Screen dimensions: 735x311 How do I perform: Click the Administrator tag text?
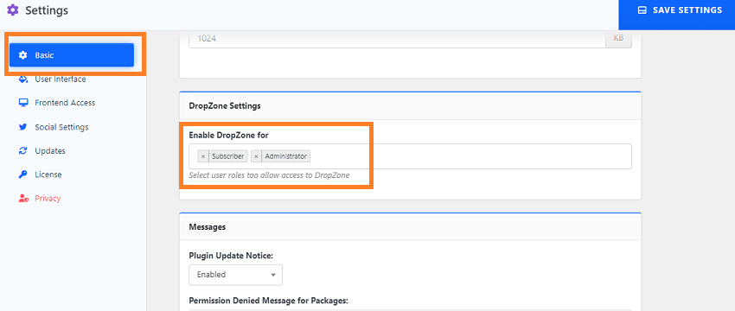[x=285, y=156]
